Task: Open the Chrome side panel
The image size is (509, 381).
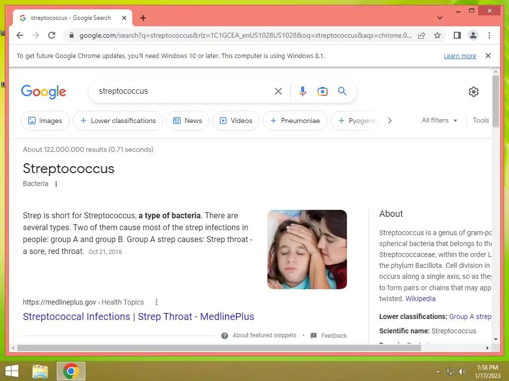Action: 457,35
